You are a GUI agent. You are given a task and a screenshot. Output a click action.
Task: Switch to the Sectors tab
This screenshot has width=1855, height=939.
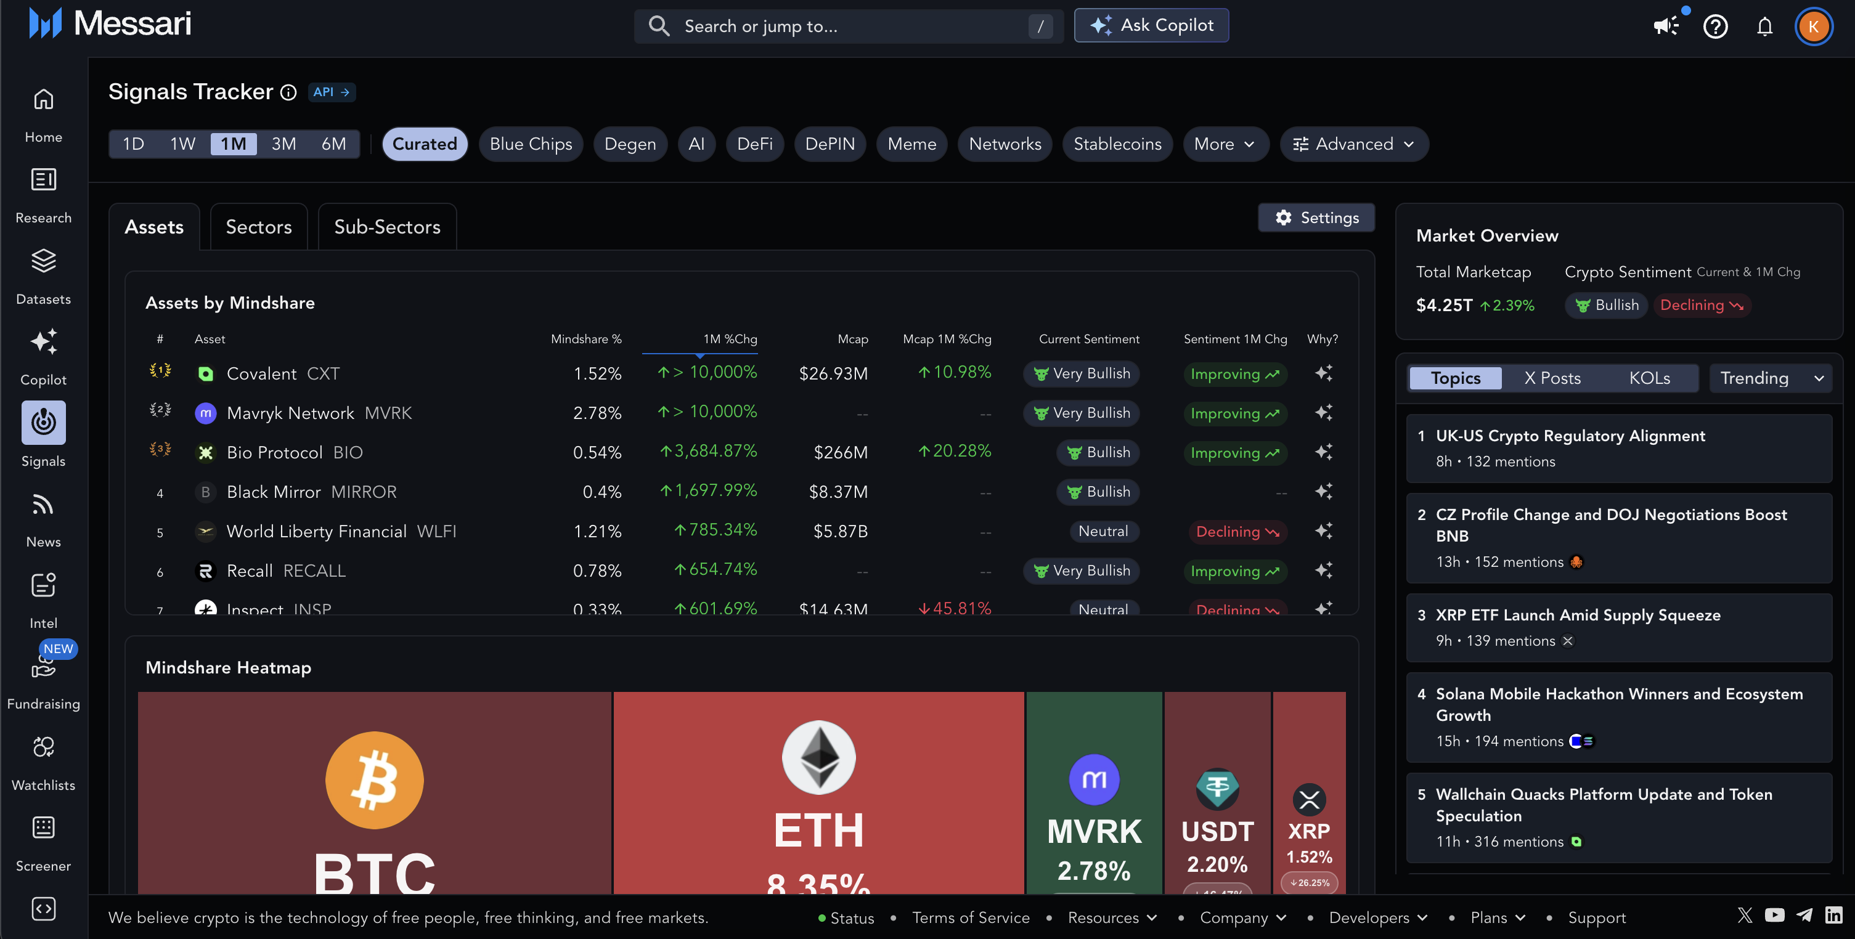coord(258,227)
